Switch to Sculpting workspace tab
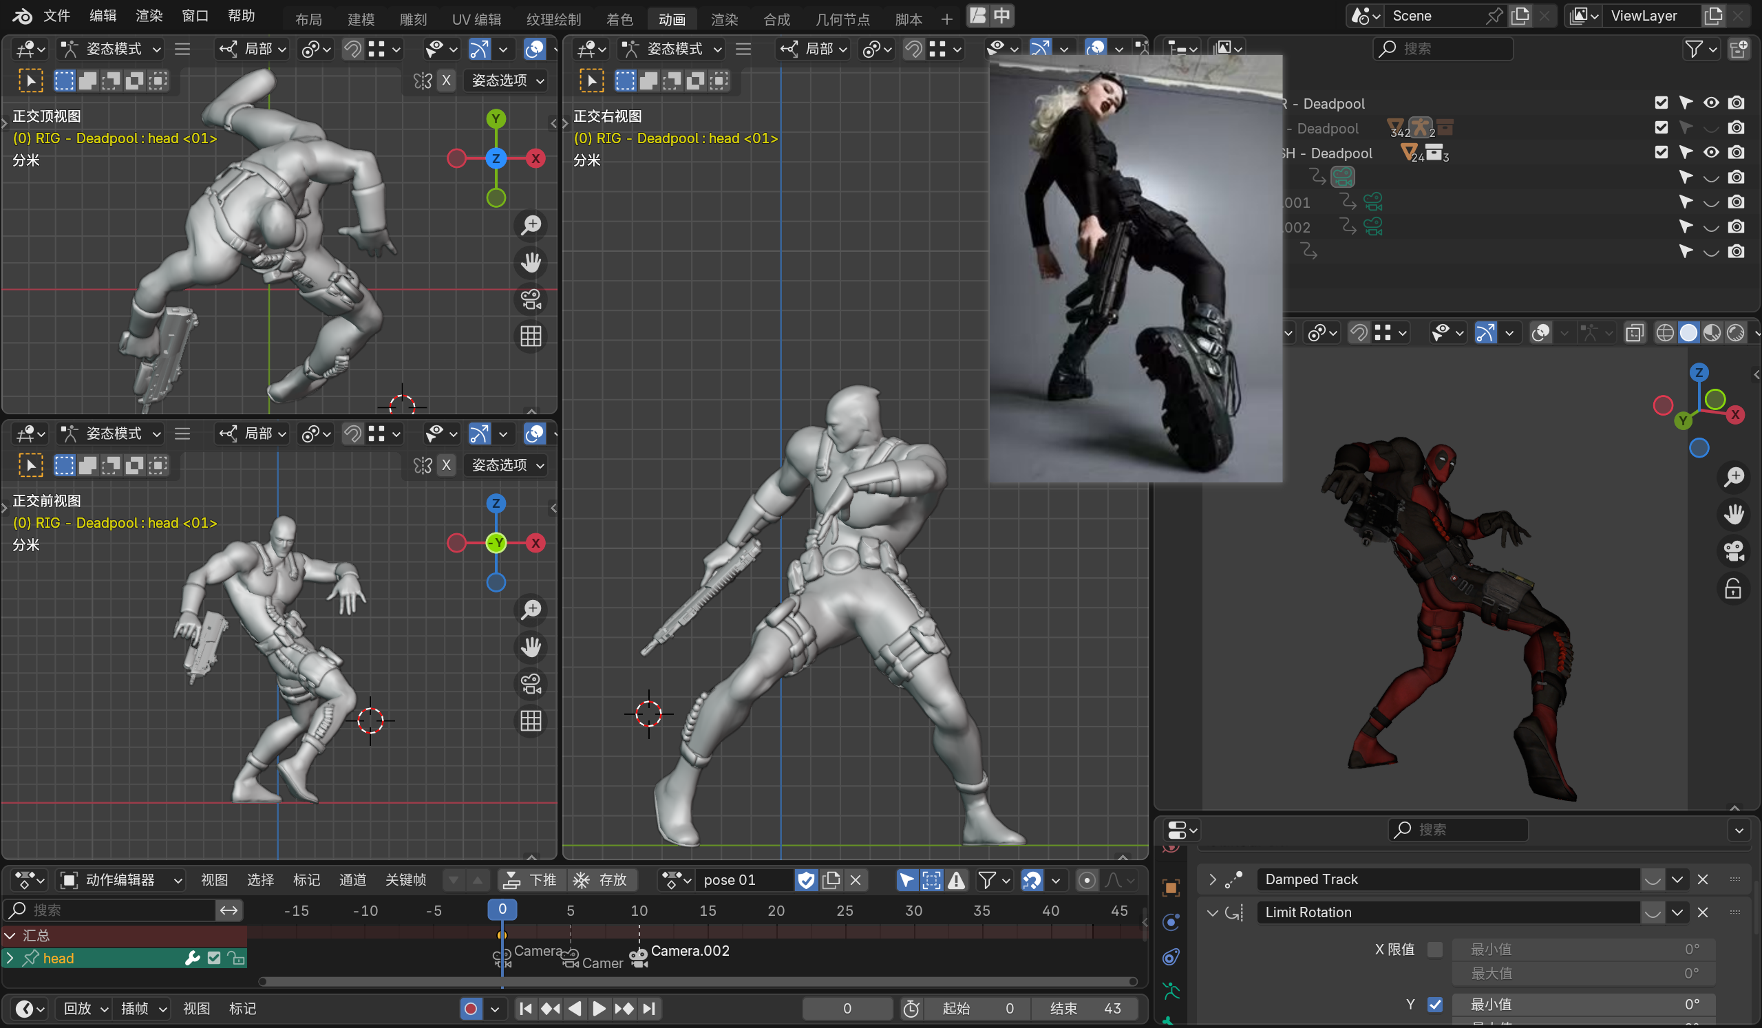The width and height of the screenshot is (1762, 1028). point(414,19)
